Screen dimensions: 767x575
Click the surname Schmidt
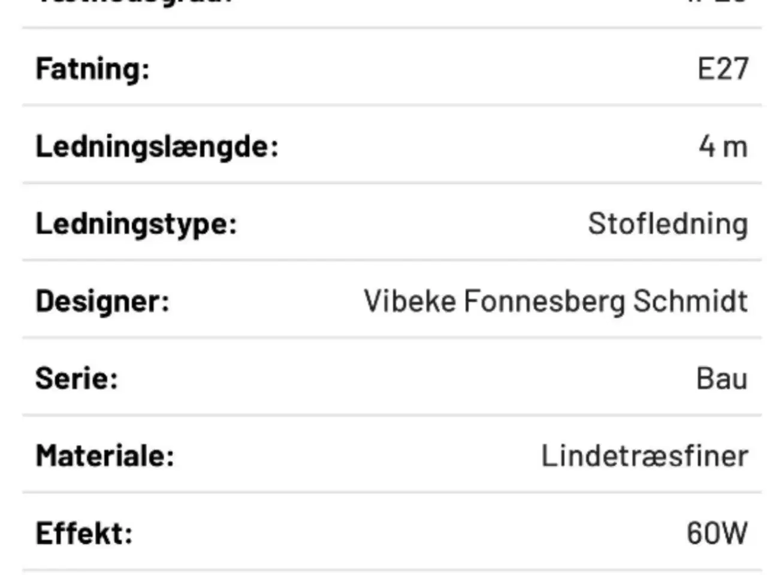[x=690, y=301]
